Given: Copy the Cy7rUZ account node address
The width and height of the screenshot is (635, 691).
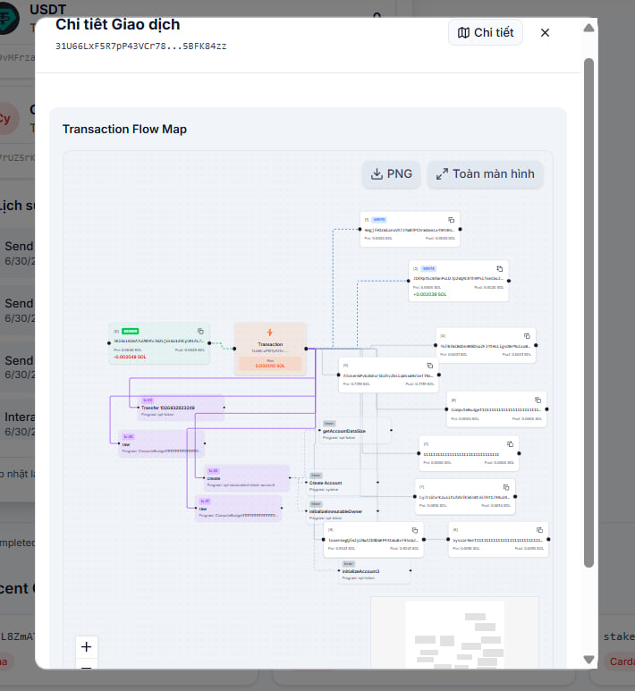Looking at the screenshot, I should coord(506,487).
